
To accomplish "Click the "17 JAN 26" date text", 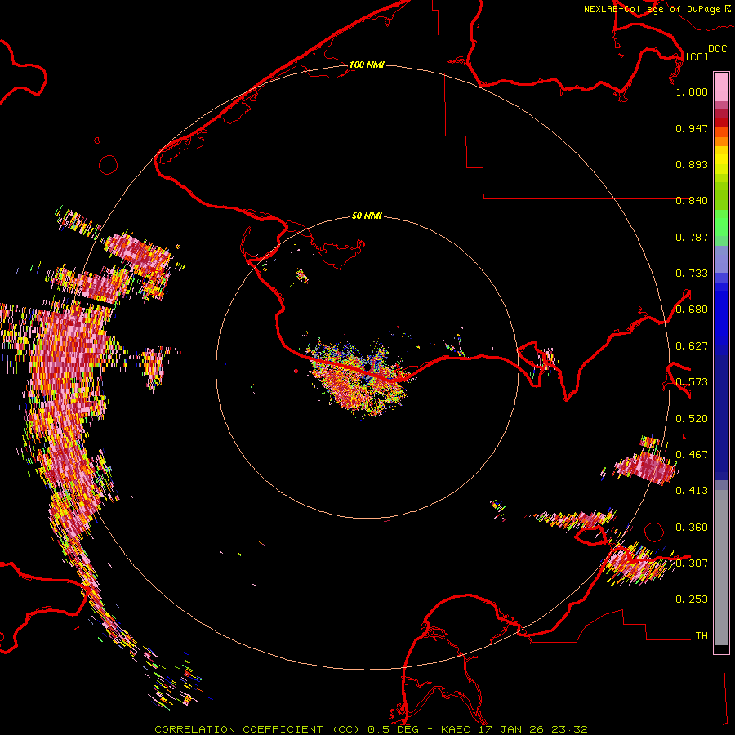I will click(x=512, y=729).
